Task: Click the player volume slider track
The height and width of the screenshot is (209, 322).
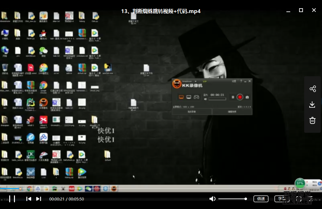Action: click(232, 199)
